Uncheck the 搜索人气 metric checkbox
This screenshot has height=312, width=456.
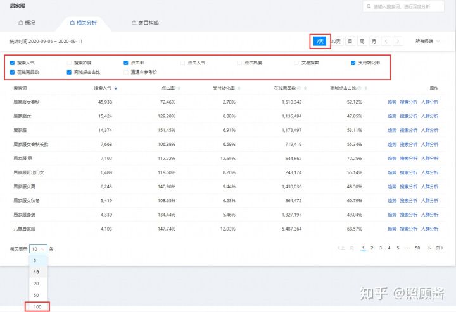pos(12,63)
